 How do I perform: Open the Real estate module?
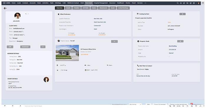(89, 3)
